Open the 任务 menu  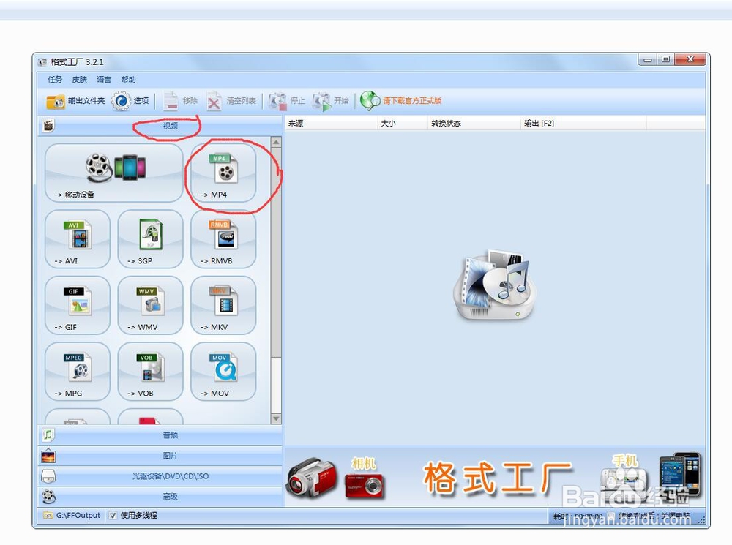55,79
